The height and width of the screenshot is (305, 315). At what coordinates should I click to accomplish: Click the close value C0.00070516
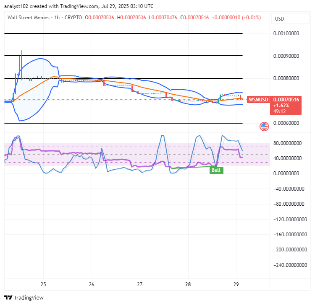pyautogui.click(x=194, y=18)
